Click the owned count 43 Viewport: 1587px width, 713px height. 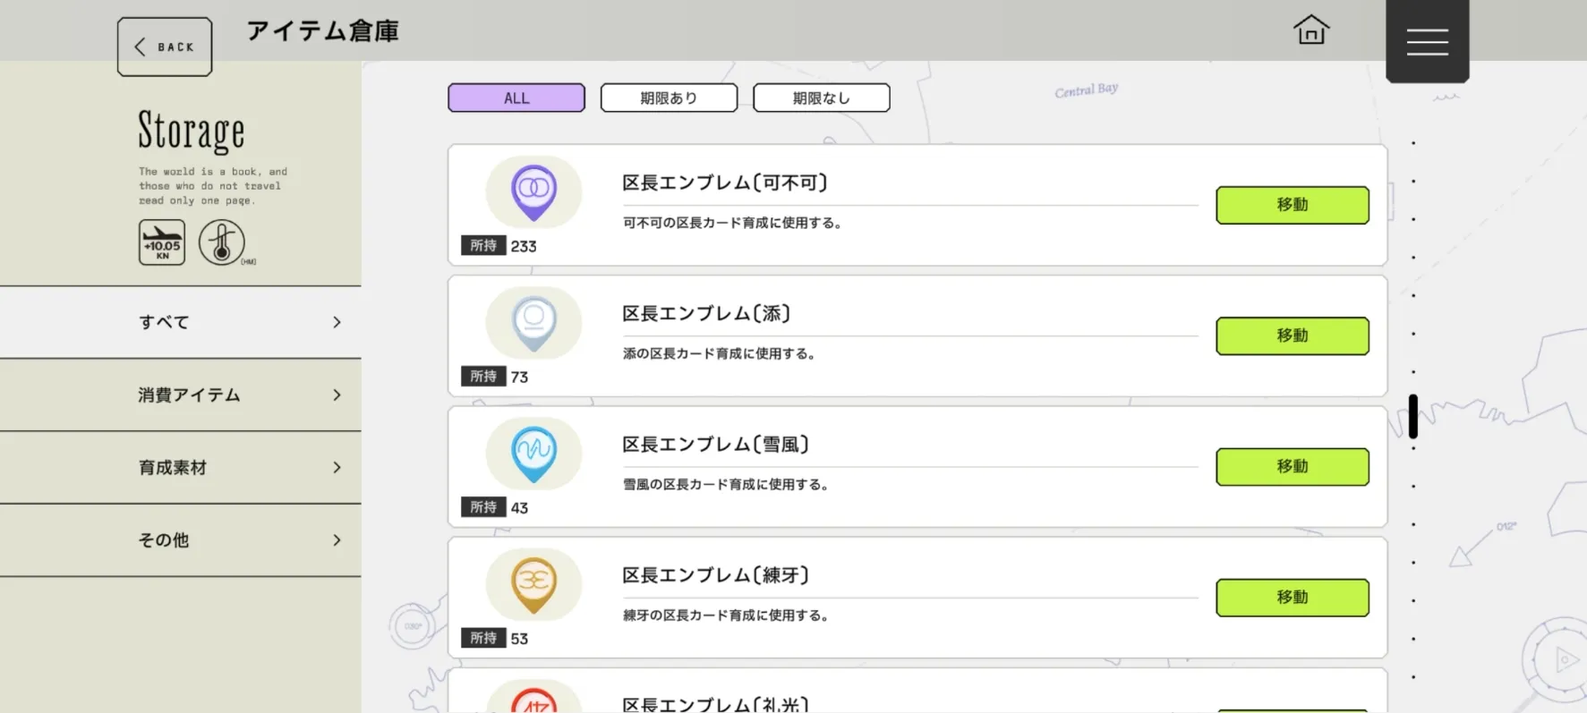519,507
